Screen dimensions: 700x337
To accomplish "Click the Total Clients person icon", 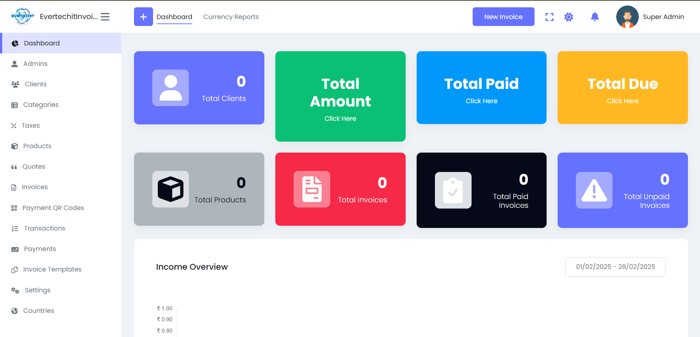I will coord(171,88).
